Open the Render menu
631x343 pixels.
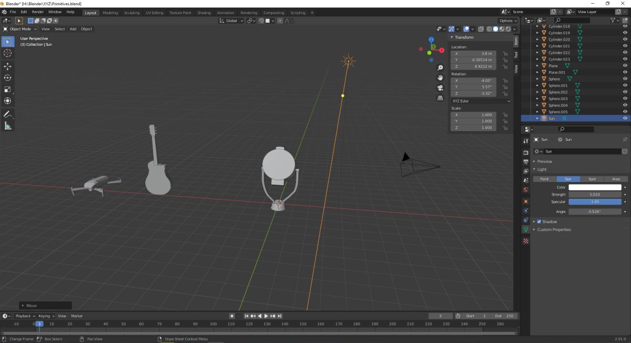(x=38, y=12)
